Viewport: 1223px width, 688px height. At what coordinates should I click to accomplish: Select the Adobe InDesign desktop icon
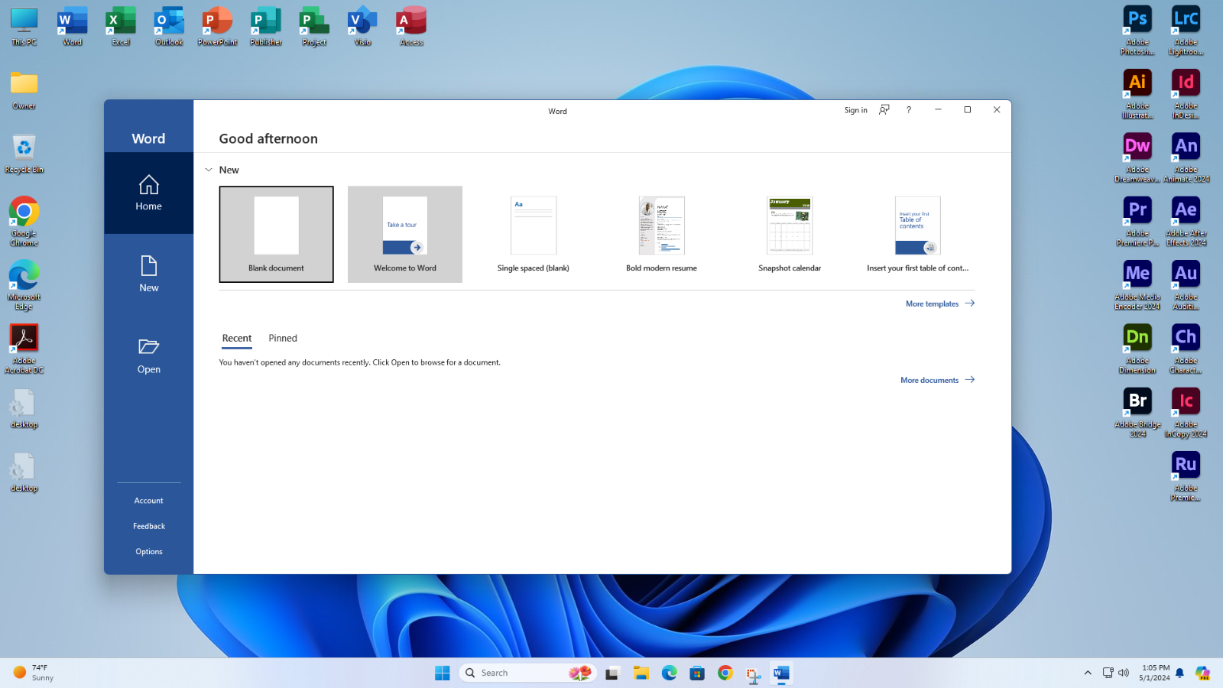coord(1186,94)
